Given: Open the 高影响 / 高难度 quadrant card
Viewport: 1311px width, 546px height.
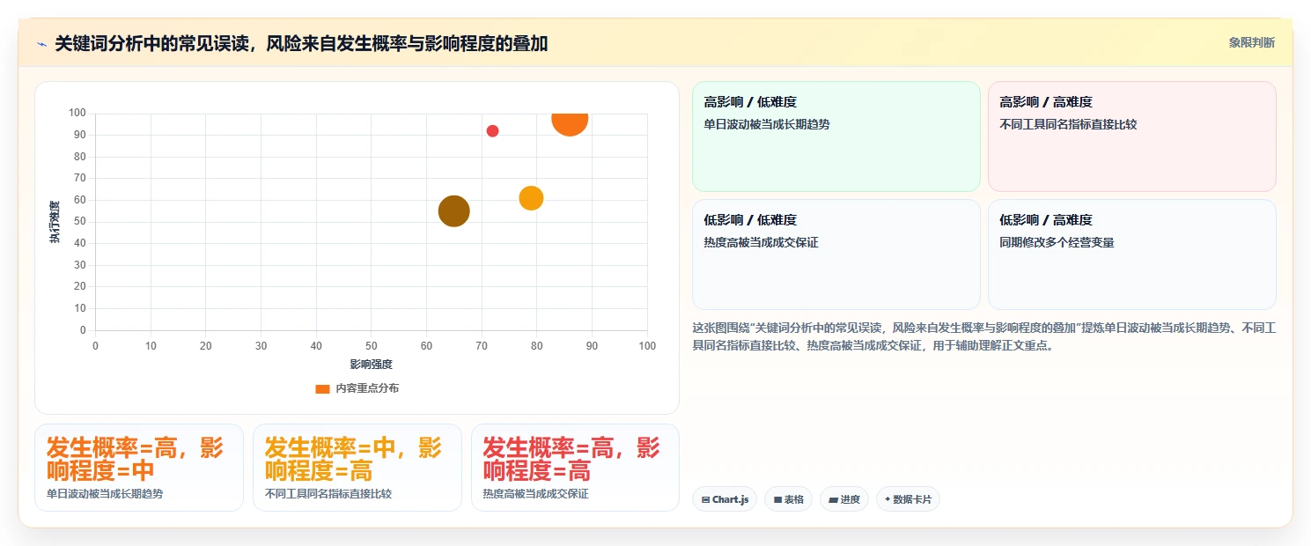Looking at the screenshot, I should 1131,136.
